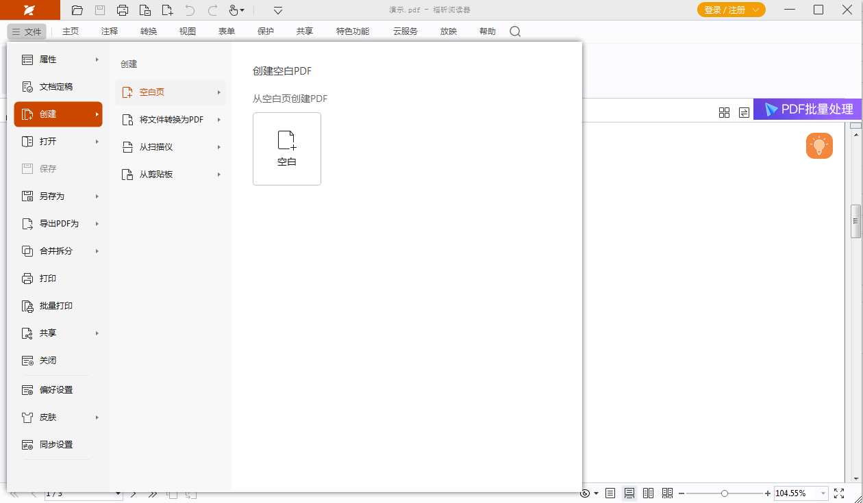Open a file using the Open folder icon
The height and width of the screenshot is (503, 863).
tap(77, 10)
